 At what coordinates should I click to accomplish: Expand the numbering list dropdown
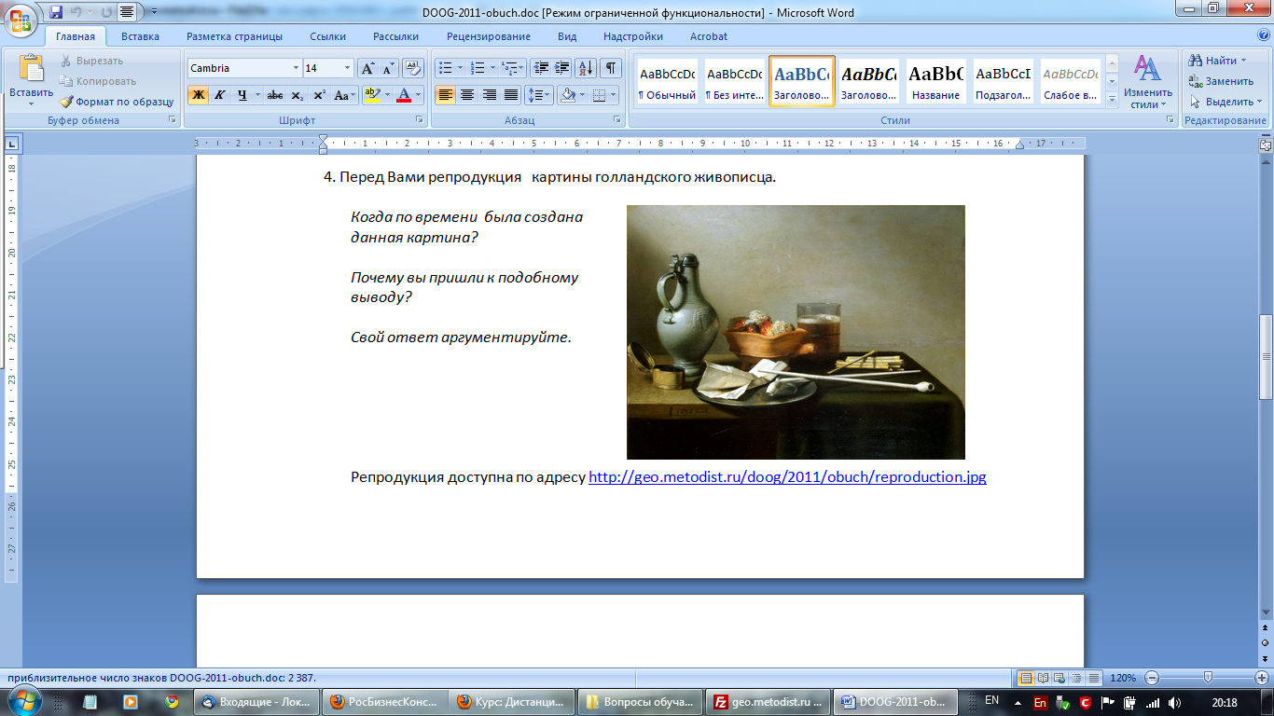click(x=492, y=68)
